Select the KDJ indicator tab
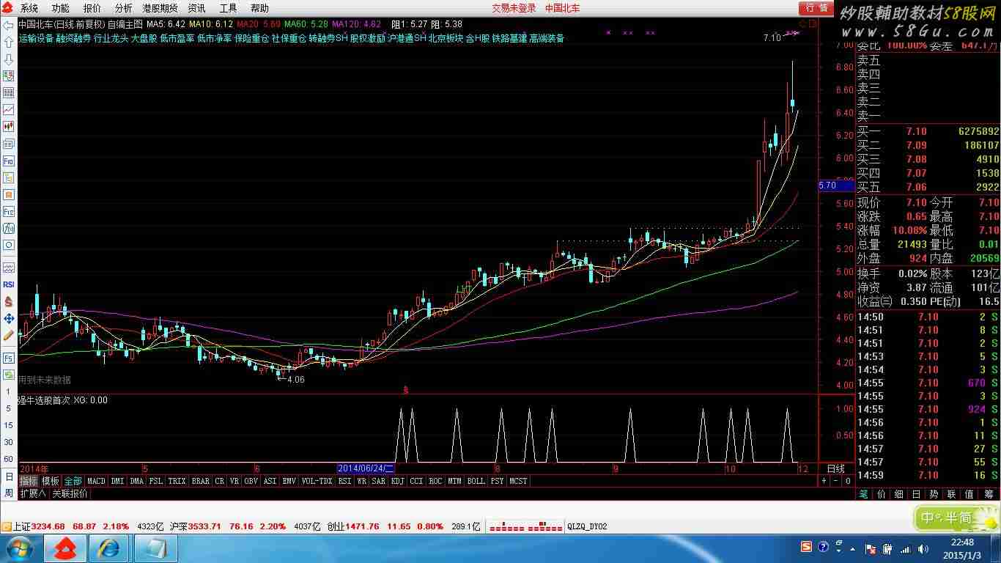The image size is (1001, 563). click(x=397, y=481)
